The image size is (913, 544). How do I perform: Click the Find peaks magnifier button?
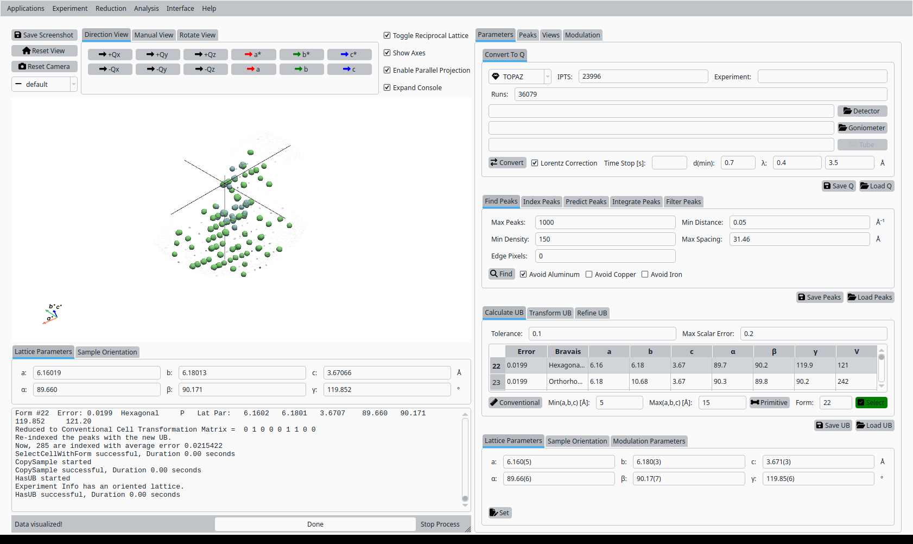tap(501, 274)
